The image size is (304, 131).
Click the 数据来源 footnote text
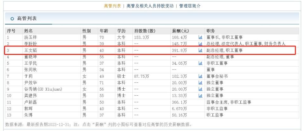click(x=98, y=124)
